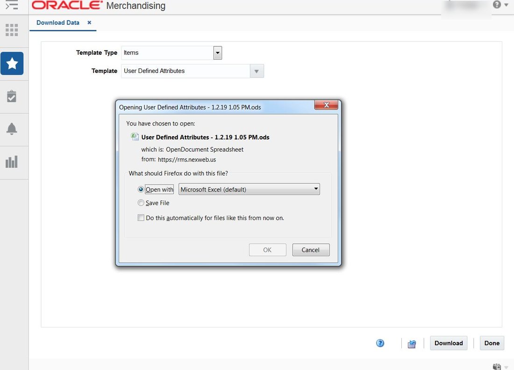Click the Done button
The width and height of the screenshot is (514, 370).
click(492, 343)
